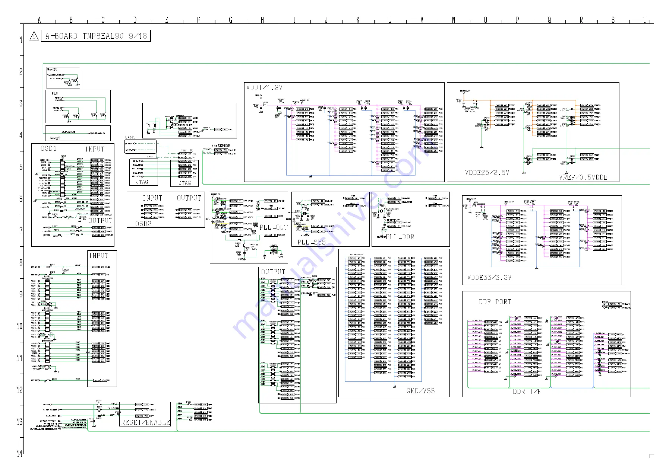Image resolution: width=666 pixels, height=470 pixels.
Task: Click column letter 'L' in the top ruler
Action: [390, 20]
